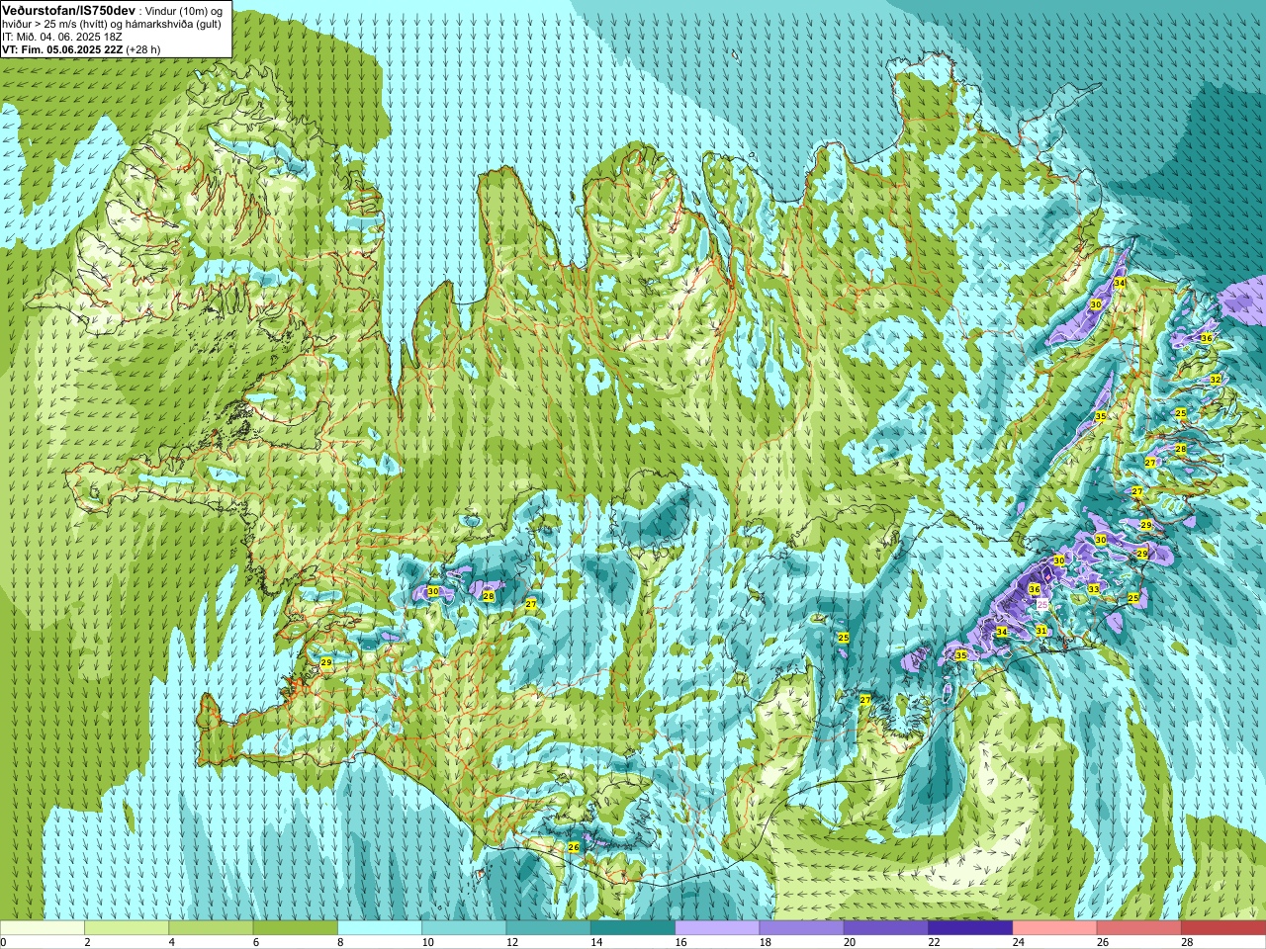Click the scale value 26
Viewport: 1266px width, 949px height.
click(x=1103, y=942)
